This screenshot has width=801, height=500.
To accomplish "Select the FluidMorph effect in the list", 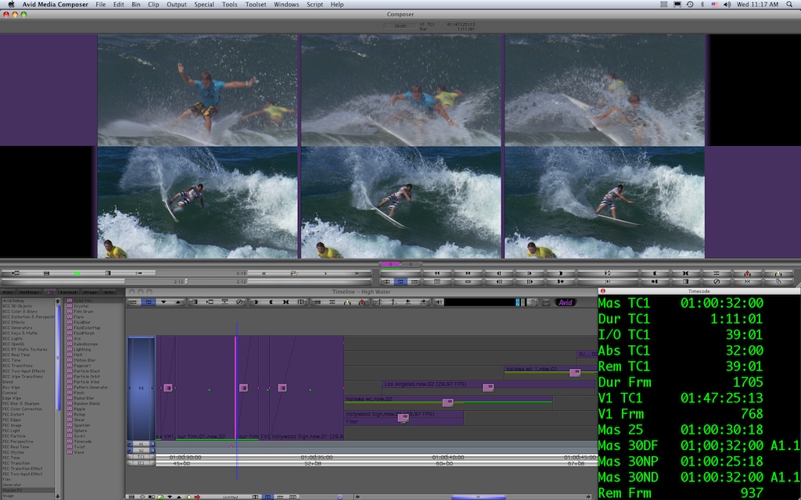I will [84, 333].
